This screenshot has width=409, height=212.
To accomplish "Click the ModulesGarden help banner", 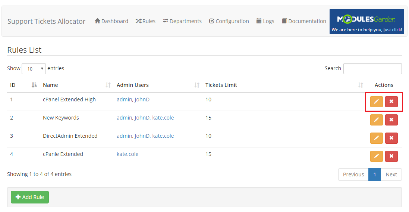I will point(366,22).
